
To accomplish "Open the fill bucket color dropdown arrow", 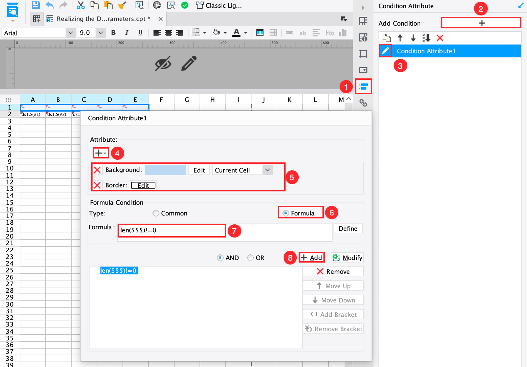I will tap(225, 33).
